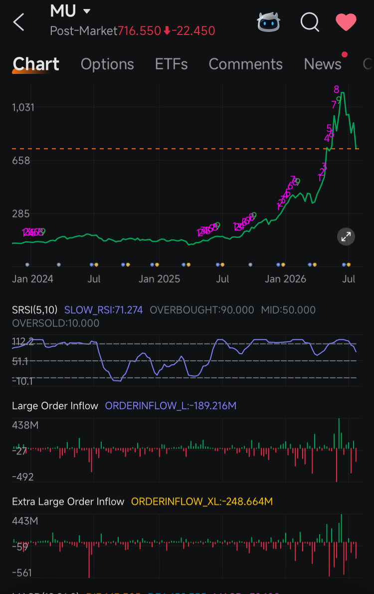Tap the OVERSOLD:10.000 label
Viewport: 374px width, 594px height.
55,323
